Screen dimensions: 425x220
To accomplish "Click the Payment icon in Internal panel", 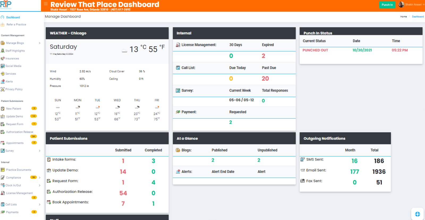I will (x=178, y=112).
